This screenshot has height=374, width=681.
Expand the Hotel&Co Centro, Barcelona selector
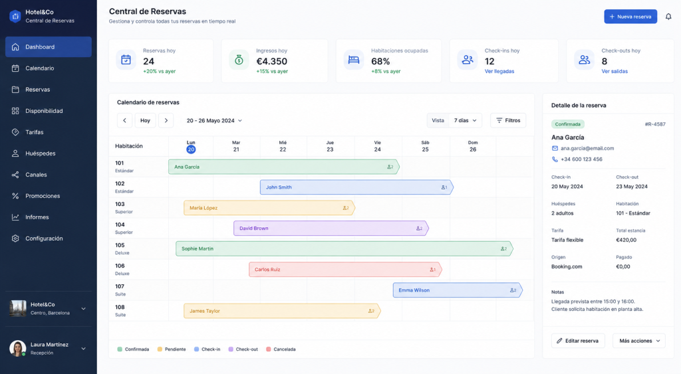coord(48,309)
